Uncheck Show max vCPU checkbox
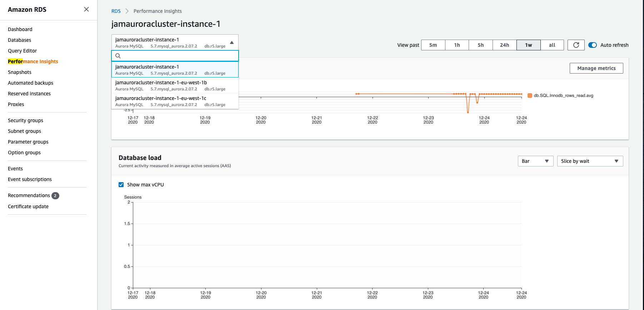Viewport: 644px width, 310px height. point(121,185)
